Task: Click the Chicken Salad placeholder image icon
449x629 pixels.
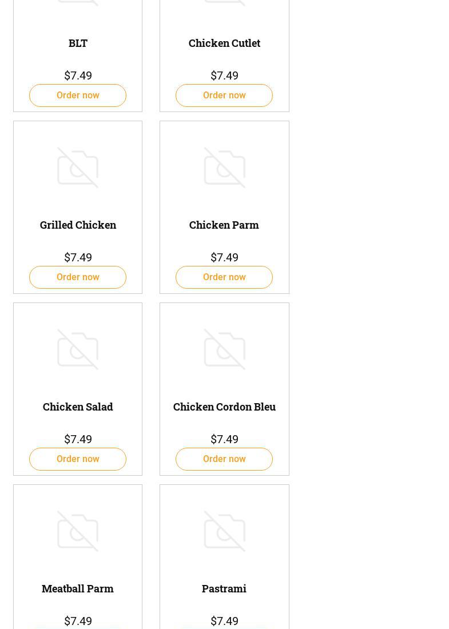Action: tap(78, 349)
